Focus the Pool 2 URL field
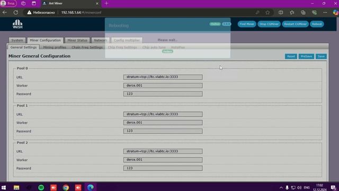This screenshot has height=191, width=339. pos(163,151)
